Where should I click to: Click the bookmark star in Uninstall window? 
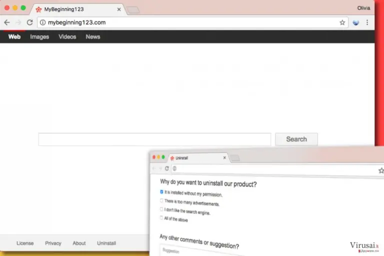coord(381,170)
